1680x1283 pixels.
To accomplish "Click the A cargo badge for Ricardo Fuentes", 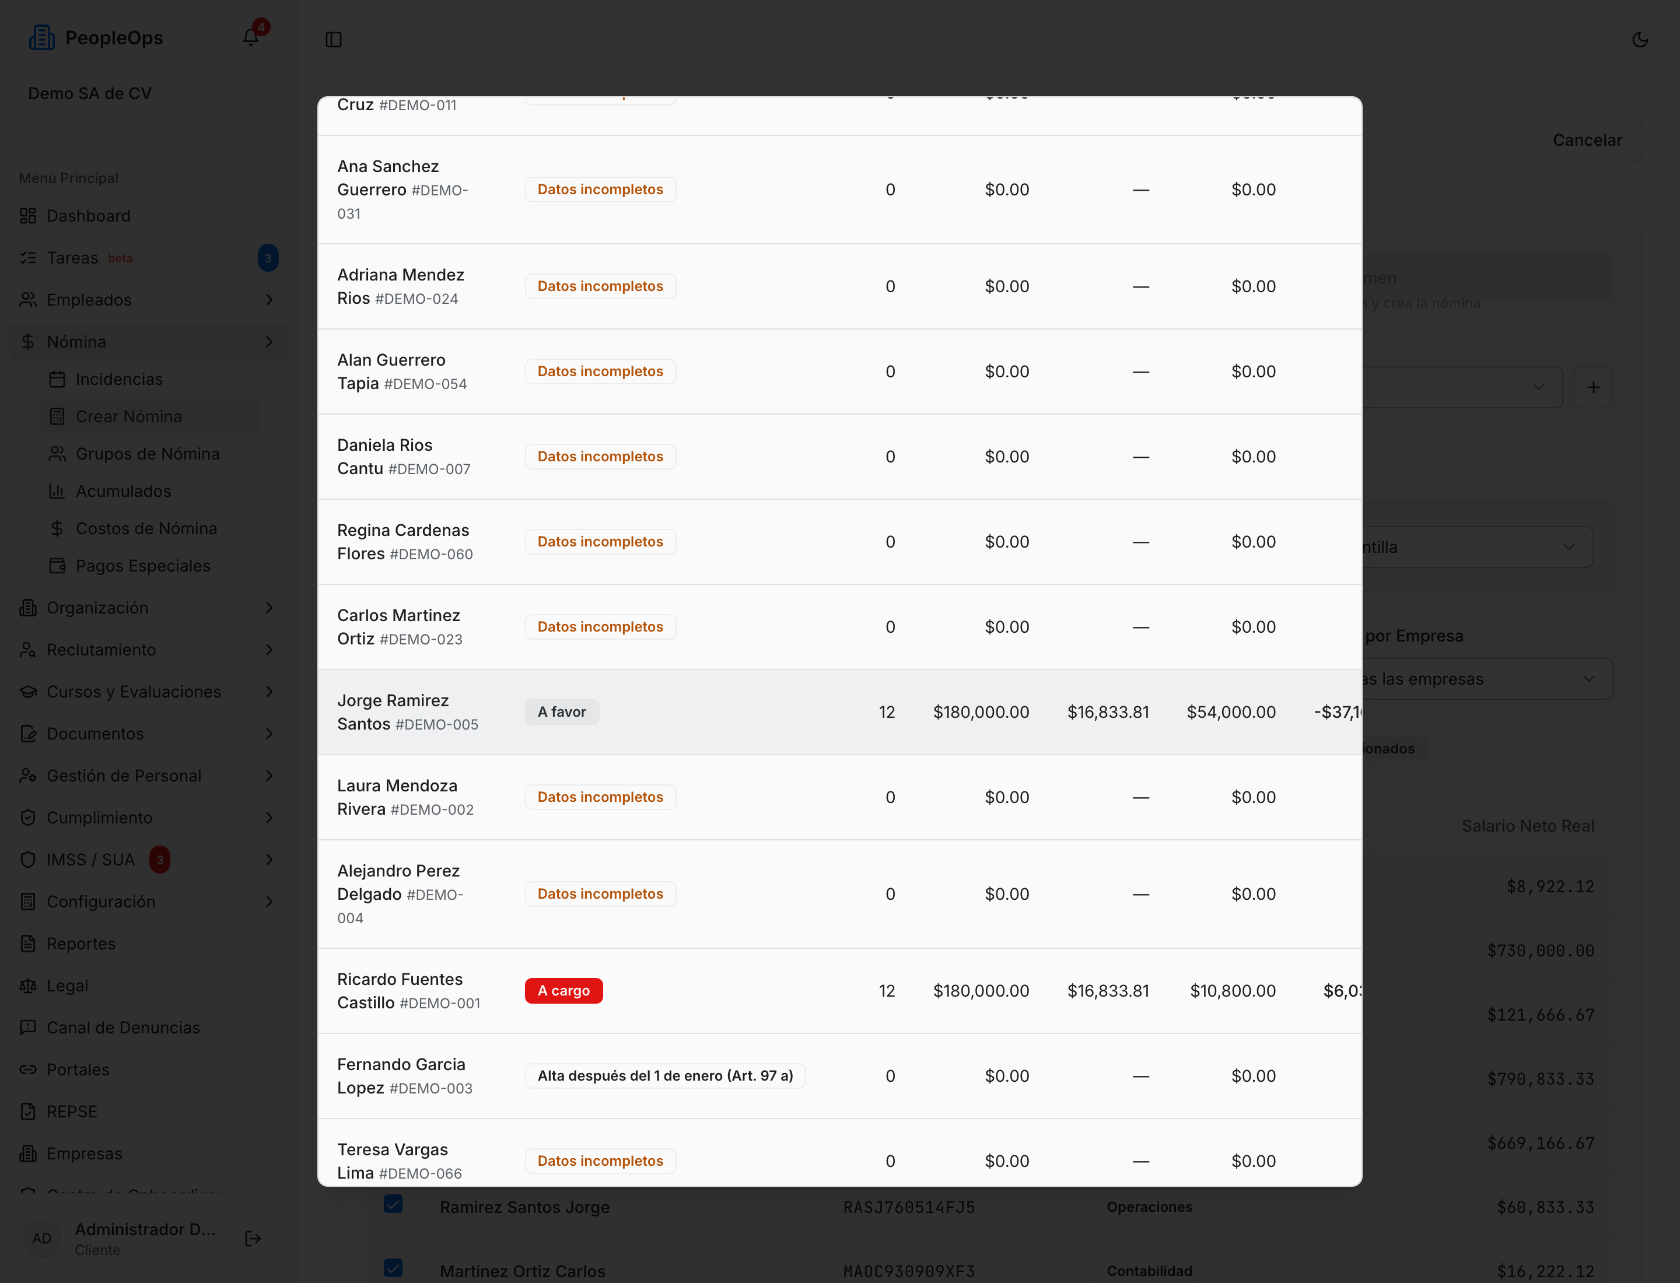I will 564,990.
